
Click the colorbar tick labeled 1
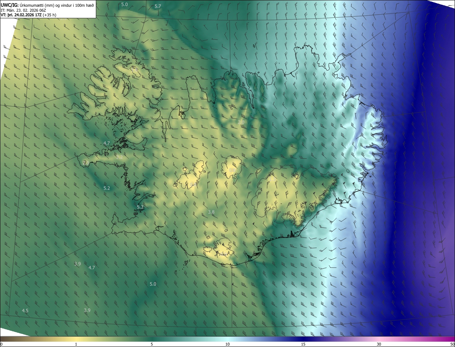(x=76, y=344)
